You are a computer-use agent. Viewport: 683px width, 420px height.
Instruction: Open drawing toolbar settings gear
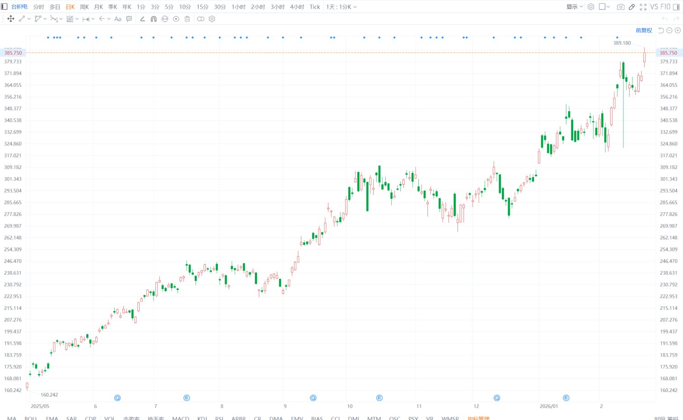pyautogui.click(x=212, y=19)
